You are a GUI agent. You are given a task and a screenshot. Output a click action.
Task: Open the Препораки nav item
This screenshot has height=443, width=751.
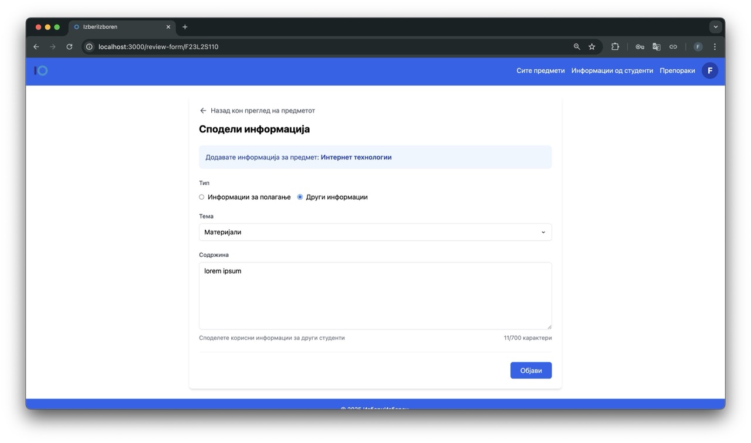pos(677,71)
